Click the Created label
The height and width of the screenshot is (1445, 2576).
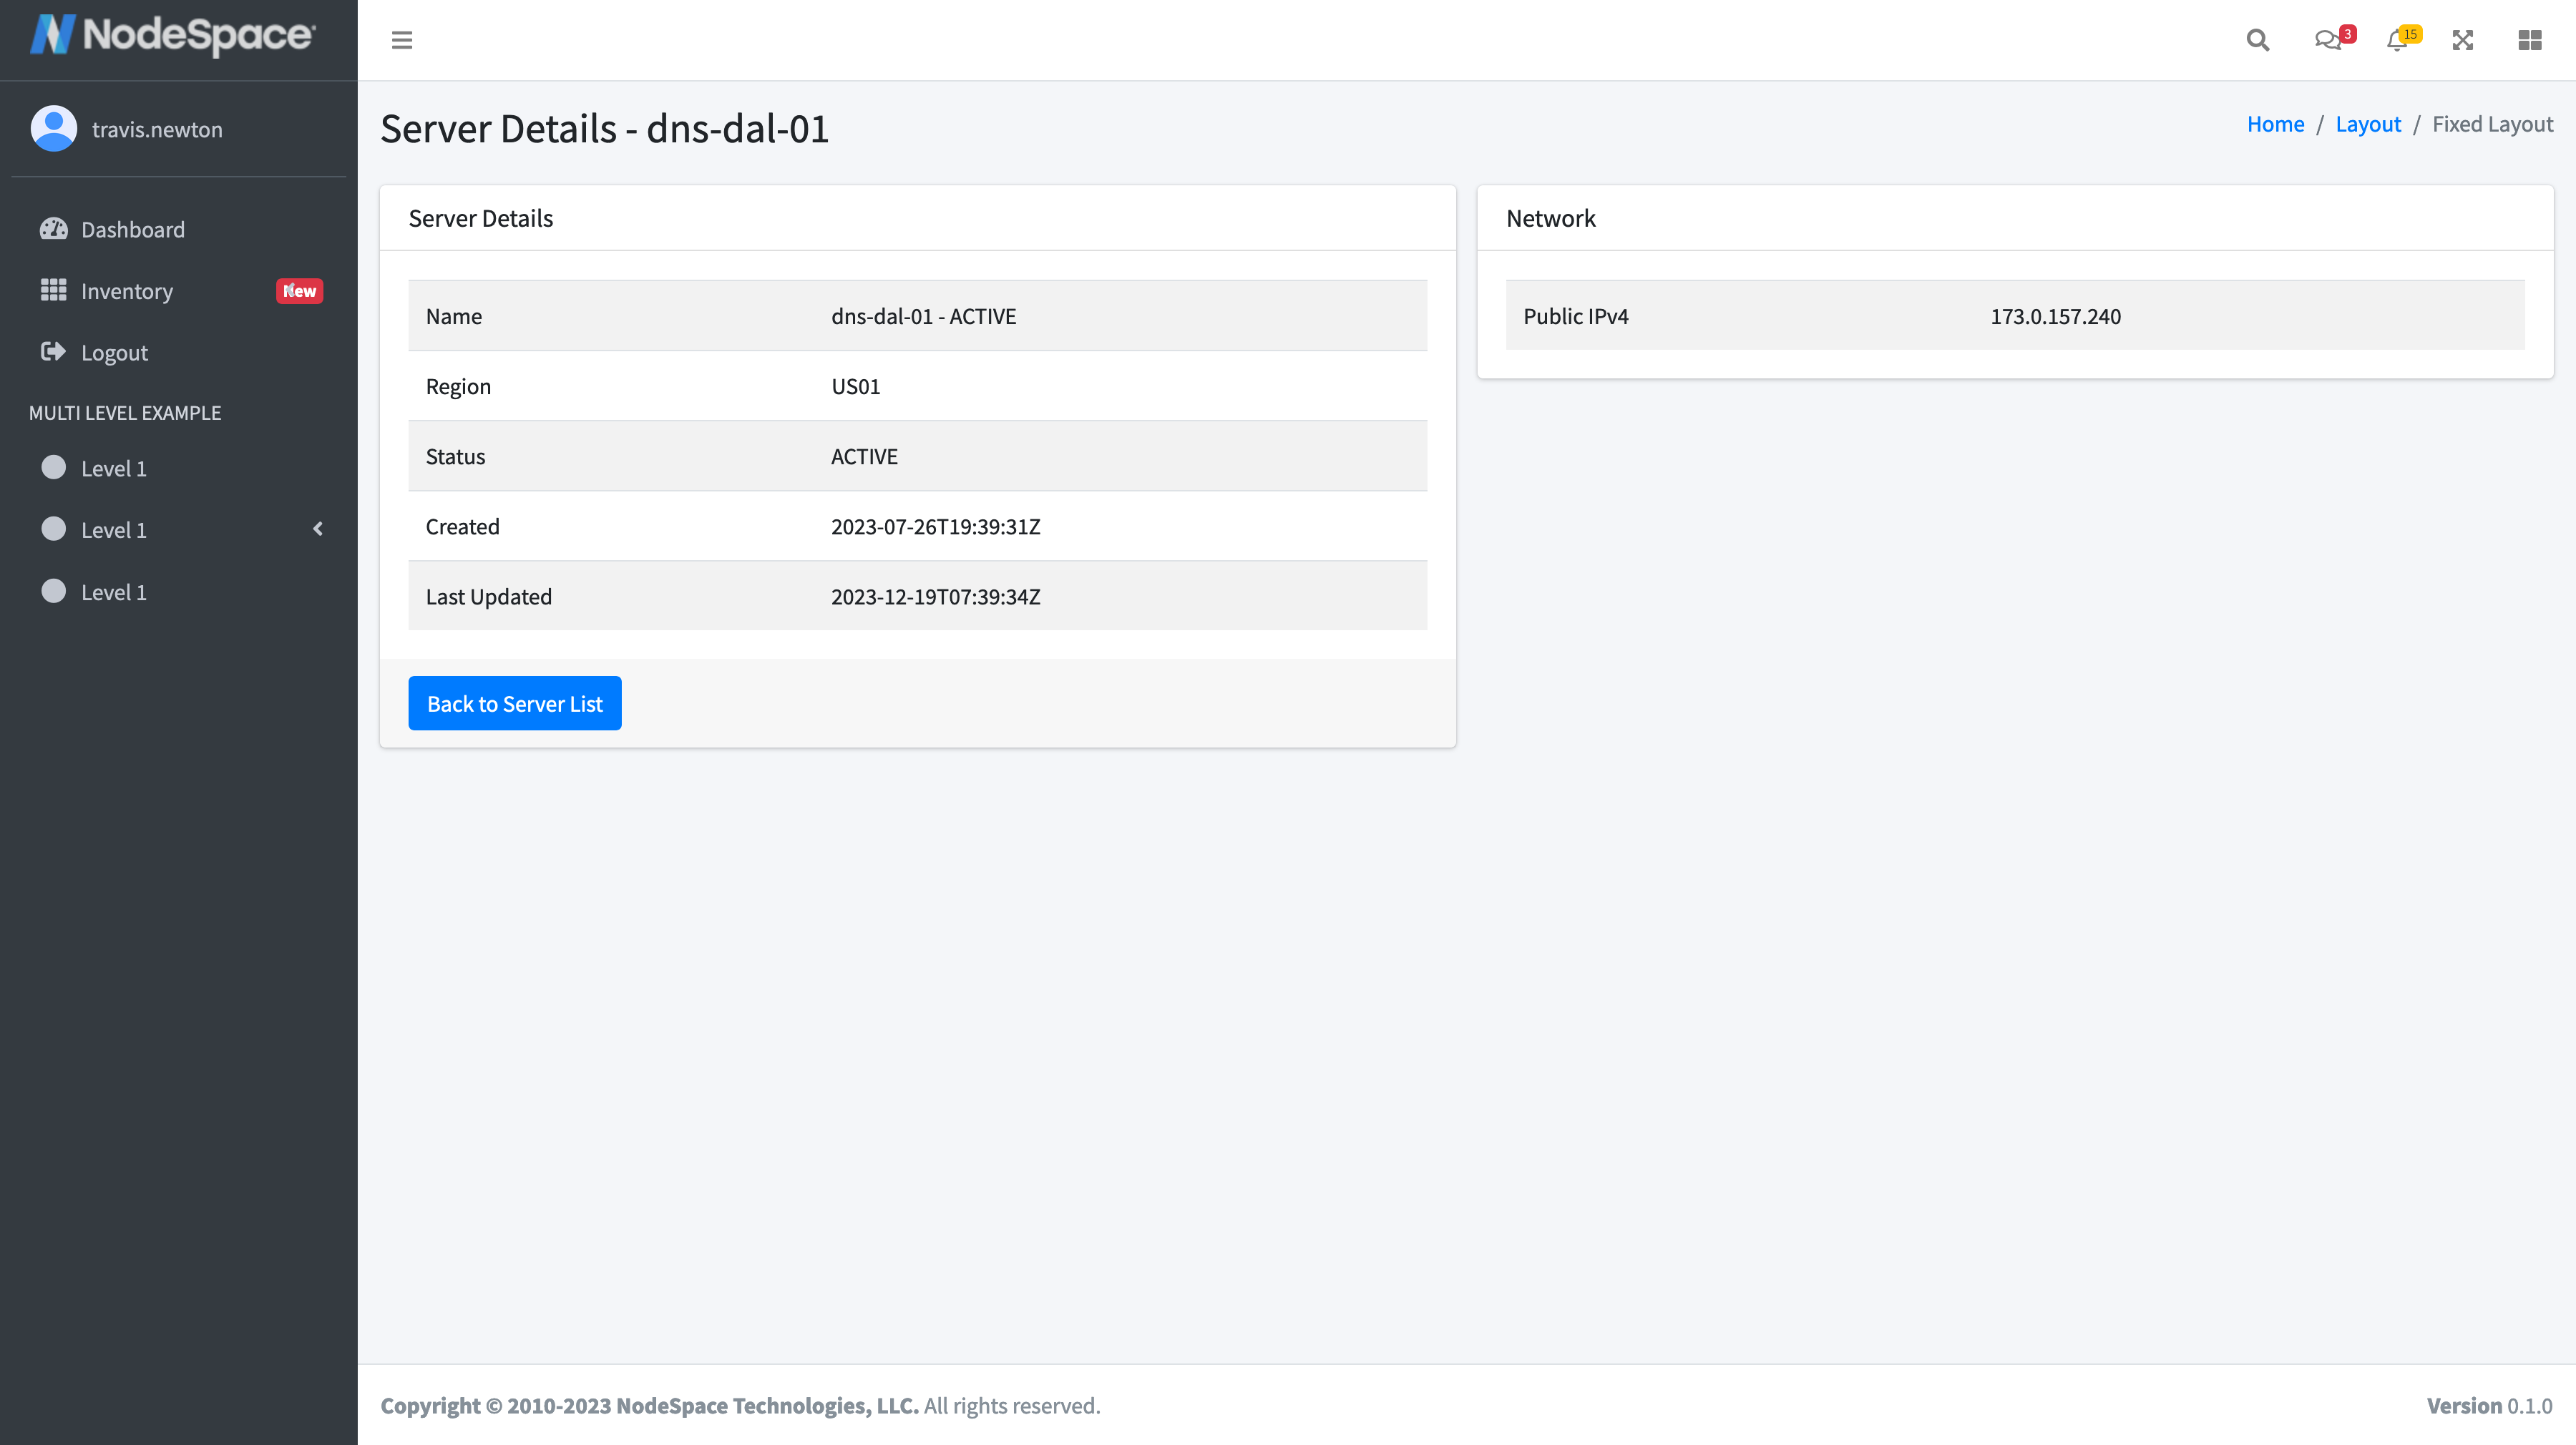[462, 526]
